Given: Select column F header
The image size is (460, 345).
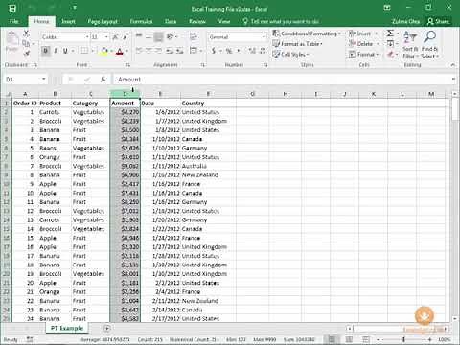Looking at the screenshot, I should [208, 94].
